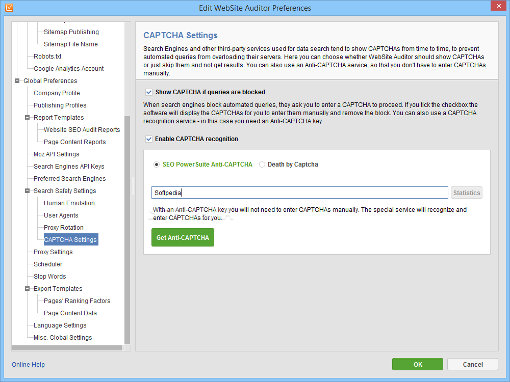Click the Anti-CAPTCHA key input field
The image size is (510, 382).
[x=299, y=193]
